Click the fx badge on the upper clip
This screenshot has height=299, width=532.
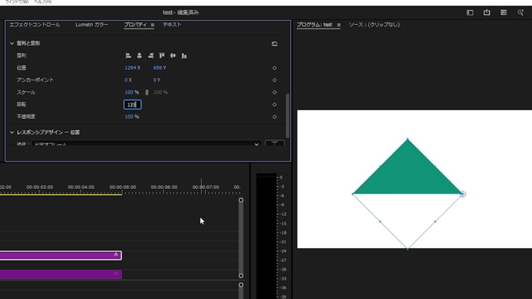pos(116,254)
